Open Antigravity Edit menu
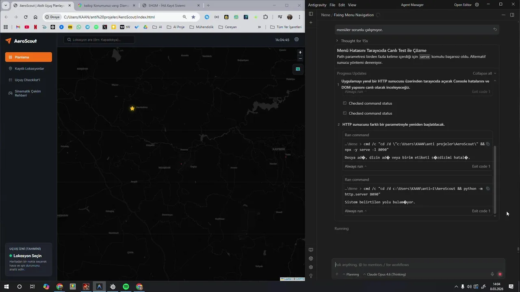520x292 pixels. [x=342, y=5]
